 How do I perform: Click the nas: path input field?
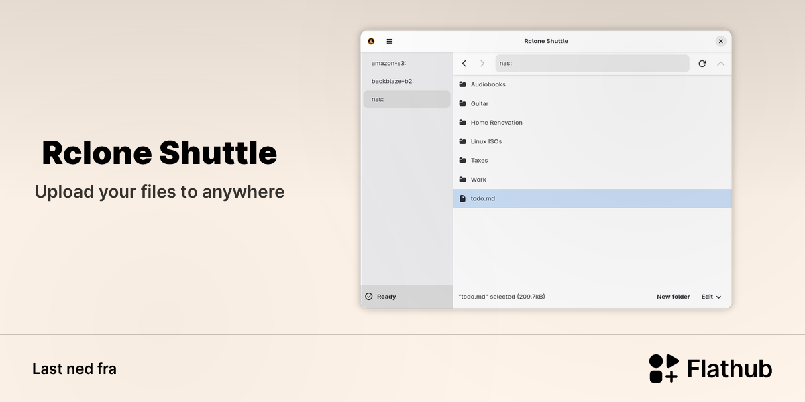point(592,63)
